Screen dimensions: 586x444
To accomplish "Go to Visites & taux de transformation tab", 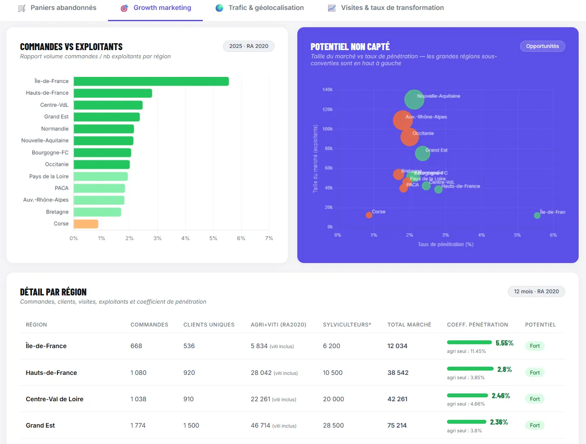I will 386,8.
